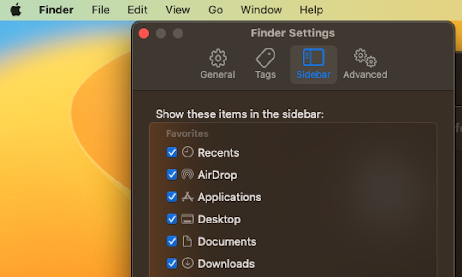Screen dimensions: 462x277
Task: Click the Documents label text
Action: (x=227, y=241)
